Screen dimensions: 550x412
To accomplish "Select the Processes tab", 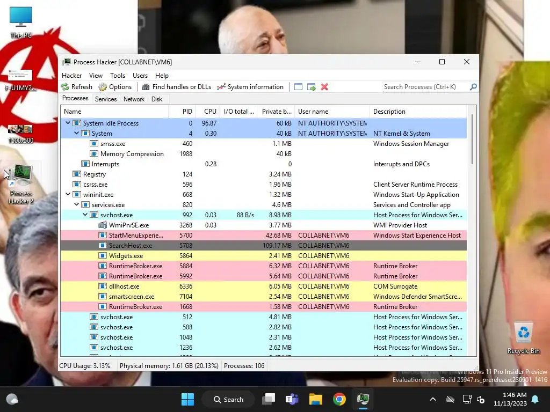I will pyautogui.click(x=75, y=99).
